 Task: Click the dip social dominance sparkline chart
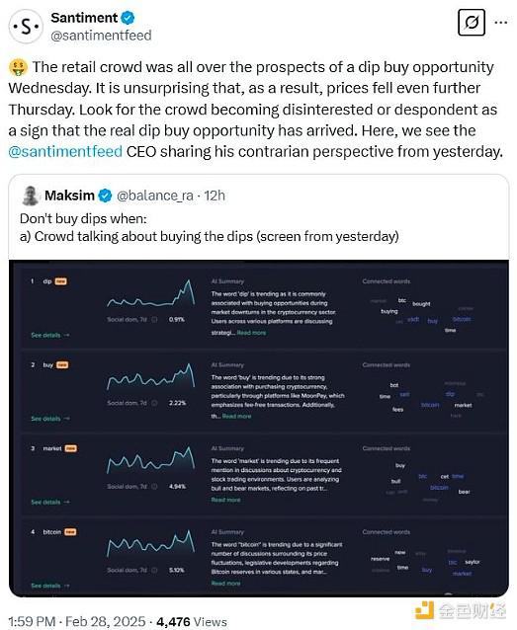(x=151, y=294)
